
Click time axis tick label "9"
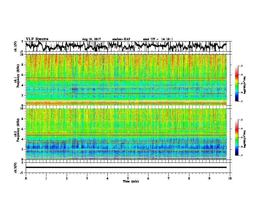pyautogui.click(x=209, y=178)
